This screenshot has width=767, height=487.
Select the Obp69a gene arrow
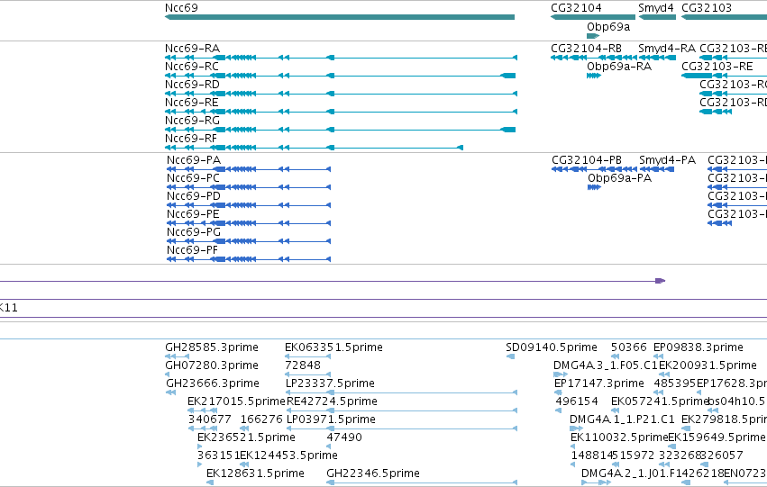point(593,36)
